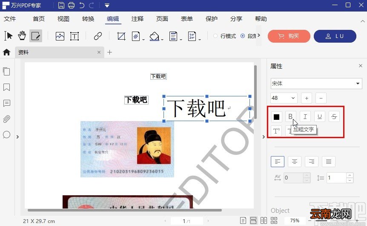
Task: Click the Bates numbering tool icon
Action: [192, 36]
